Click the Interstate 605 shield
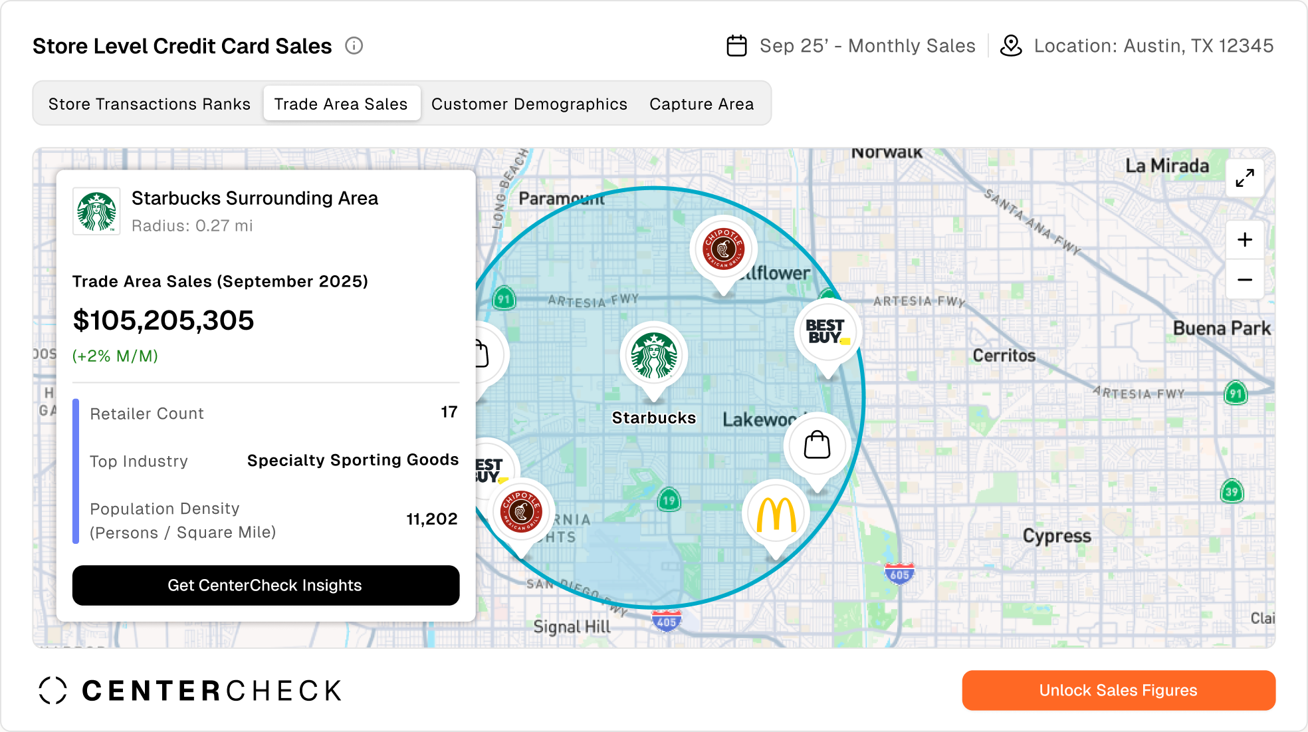Screen dimensions: 1308x732 pos(899,574)
